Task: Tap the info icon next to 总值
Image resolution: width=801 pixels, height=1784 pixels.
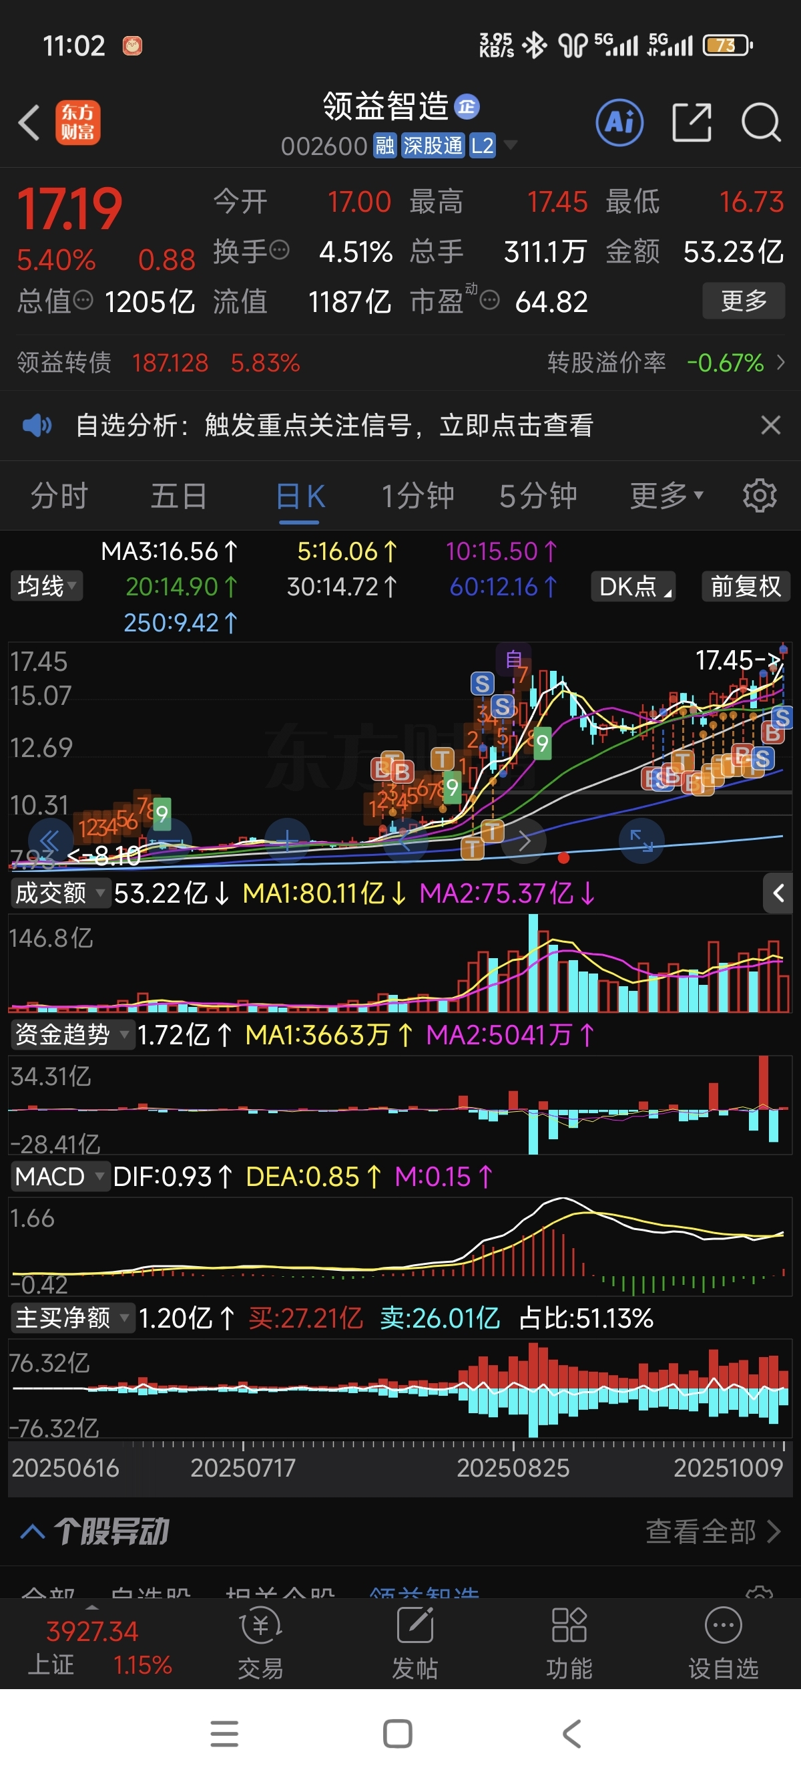Action: pos(83,301)
